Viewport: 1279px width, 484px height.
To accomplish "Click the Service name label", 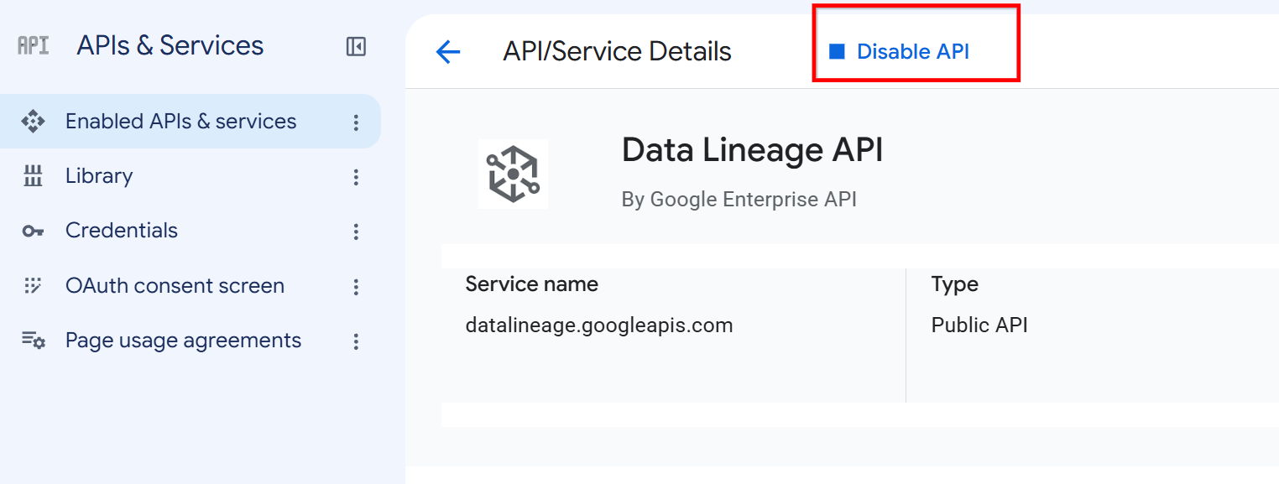I will 532,284.
